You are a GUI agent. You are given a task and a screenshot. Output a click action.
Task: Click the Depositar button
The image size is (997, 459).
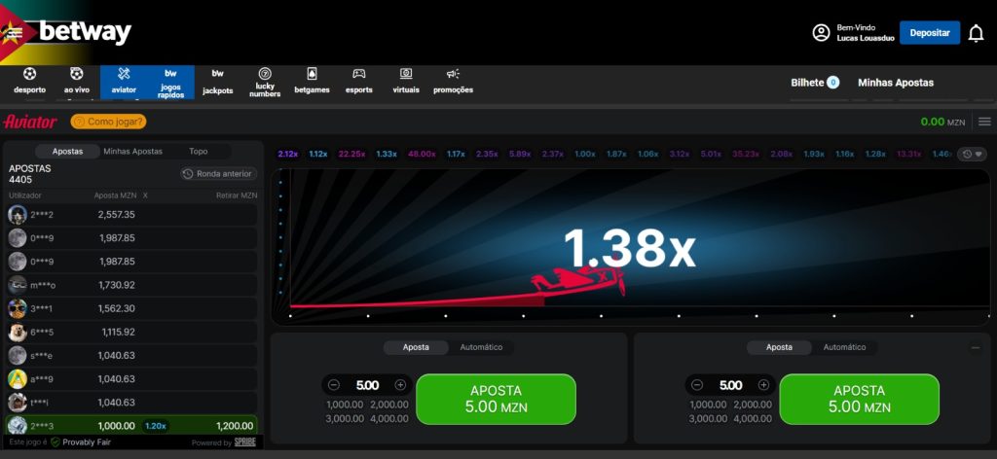pos(930,33)
